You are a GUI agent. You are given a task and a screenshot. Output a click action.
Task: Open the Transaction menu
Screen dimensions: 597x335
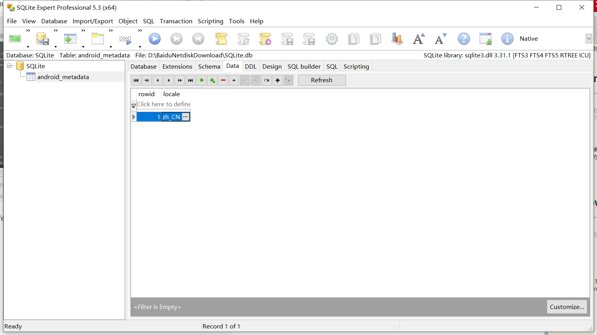(x=176, y=21)
